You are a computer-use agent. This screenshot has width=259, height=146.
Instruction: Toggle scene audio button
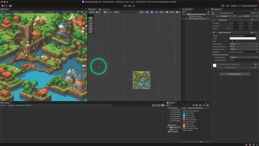coord(157,12)
